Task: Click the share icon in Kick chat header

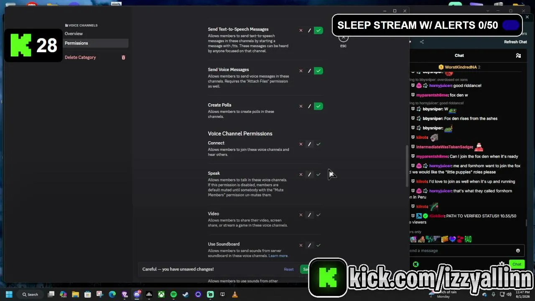Action: [x=422, y=42]
